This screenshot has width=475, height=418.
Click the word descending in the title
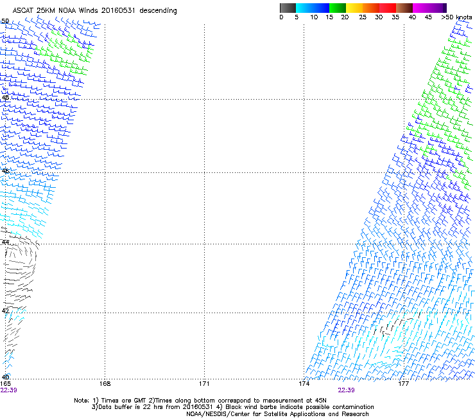(158, 11)
